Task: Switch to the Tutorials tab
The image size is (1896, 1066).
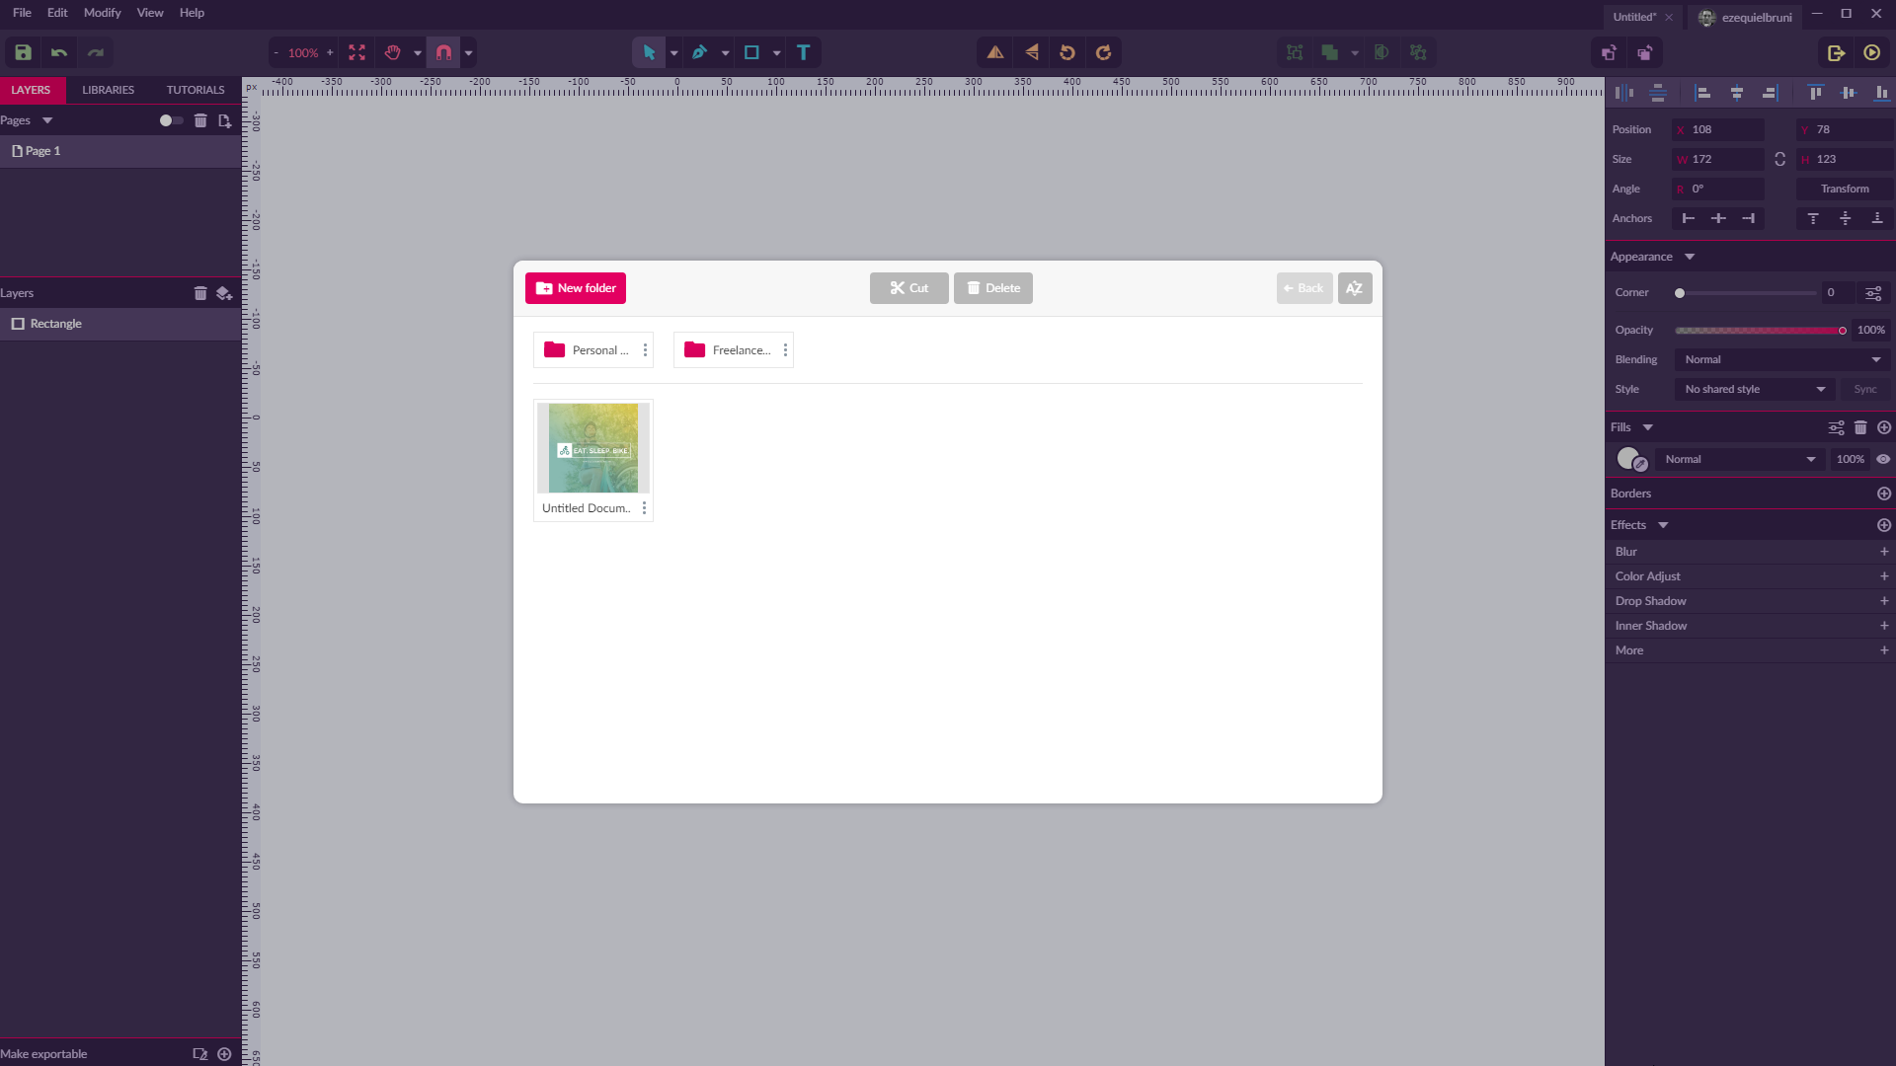Action: (x=196, y=90)
